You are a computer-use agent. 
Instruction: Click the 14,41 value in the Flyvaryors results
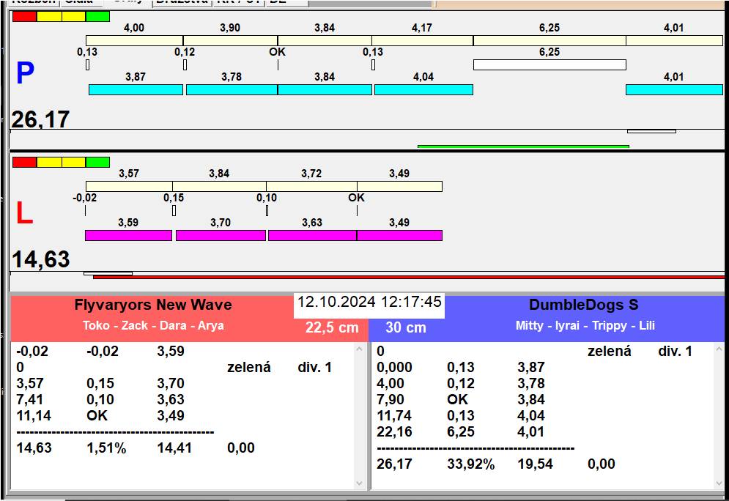point(174,448)
